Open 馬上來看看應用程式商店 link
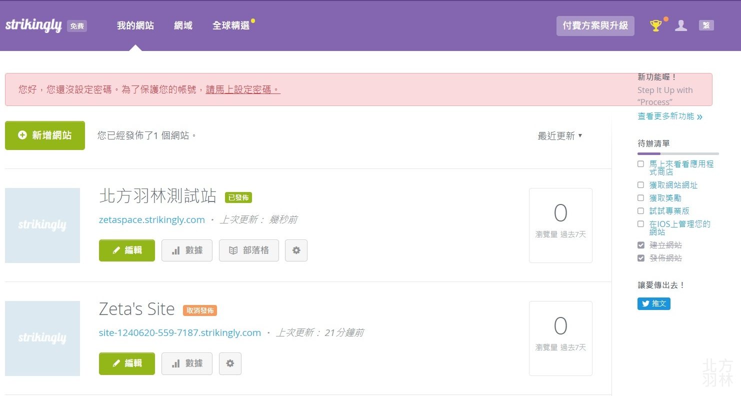The width and height of the screenshot is (741, 396). click(681, 168)
